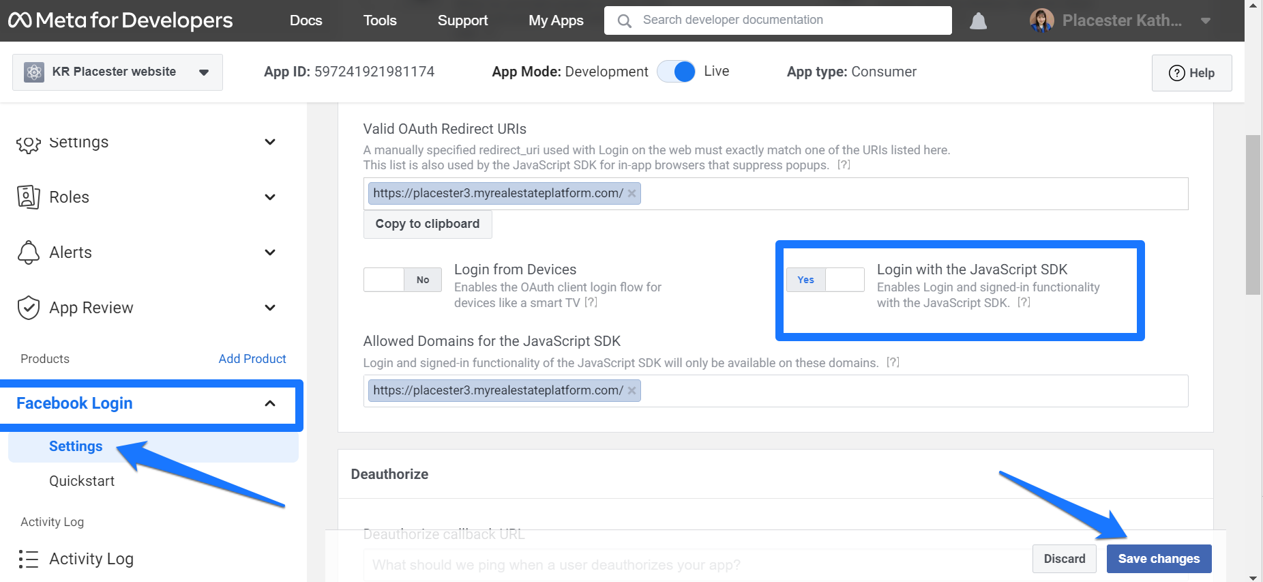Click the Copy to clipboard button

(x=428, y=224)
